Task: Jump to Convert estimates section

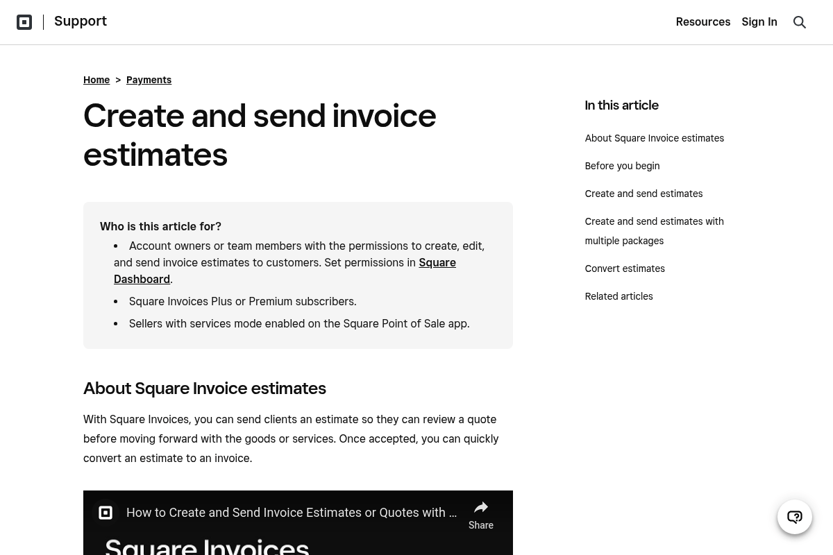Action: coord(625,268)
